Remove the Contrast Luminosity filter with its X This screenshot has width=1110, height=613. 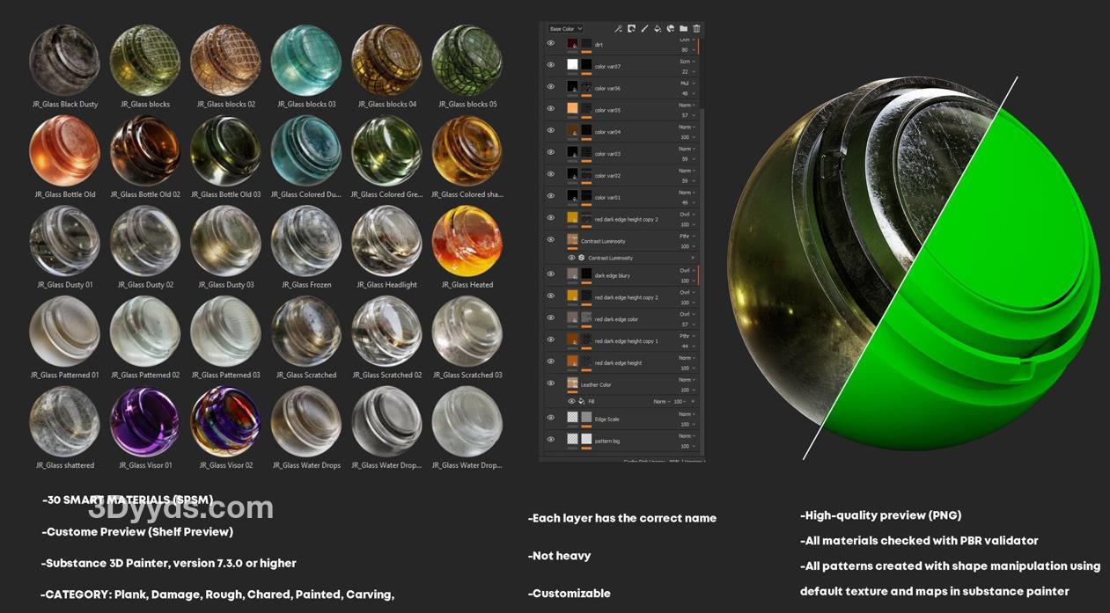[x=693, y=258]
